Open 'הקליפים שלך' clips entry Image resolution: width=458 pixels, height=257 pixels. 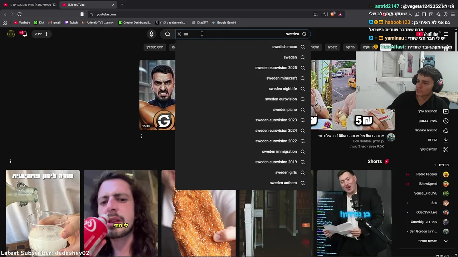(428, 149)
